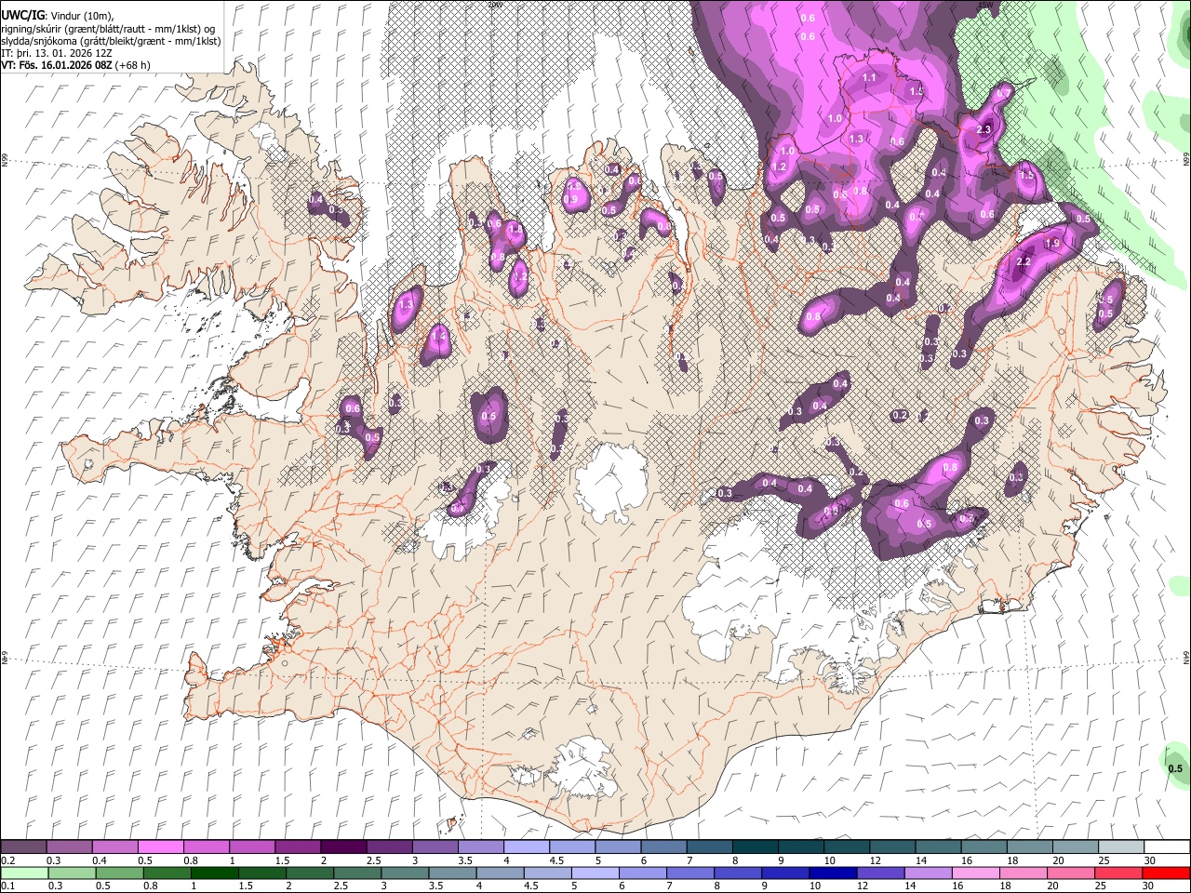Image resolution: width=1191 pixels, height=893 pixels.
Task: Select the upper scale swatch between 4 and 4.5
Action: pyautogui.click(x=526, y=847)
